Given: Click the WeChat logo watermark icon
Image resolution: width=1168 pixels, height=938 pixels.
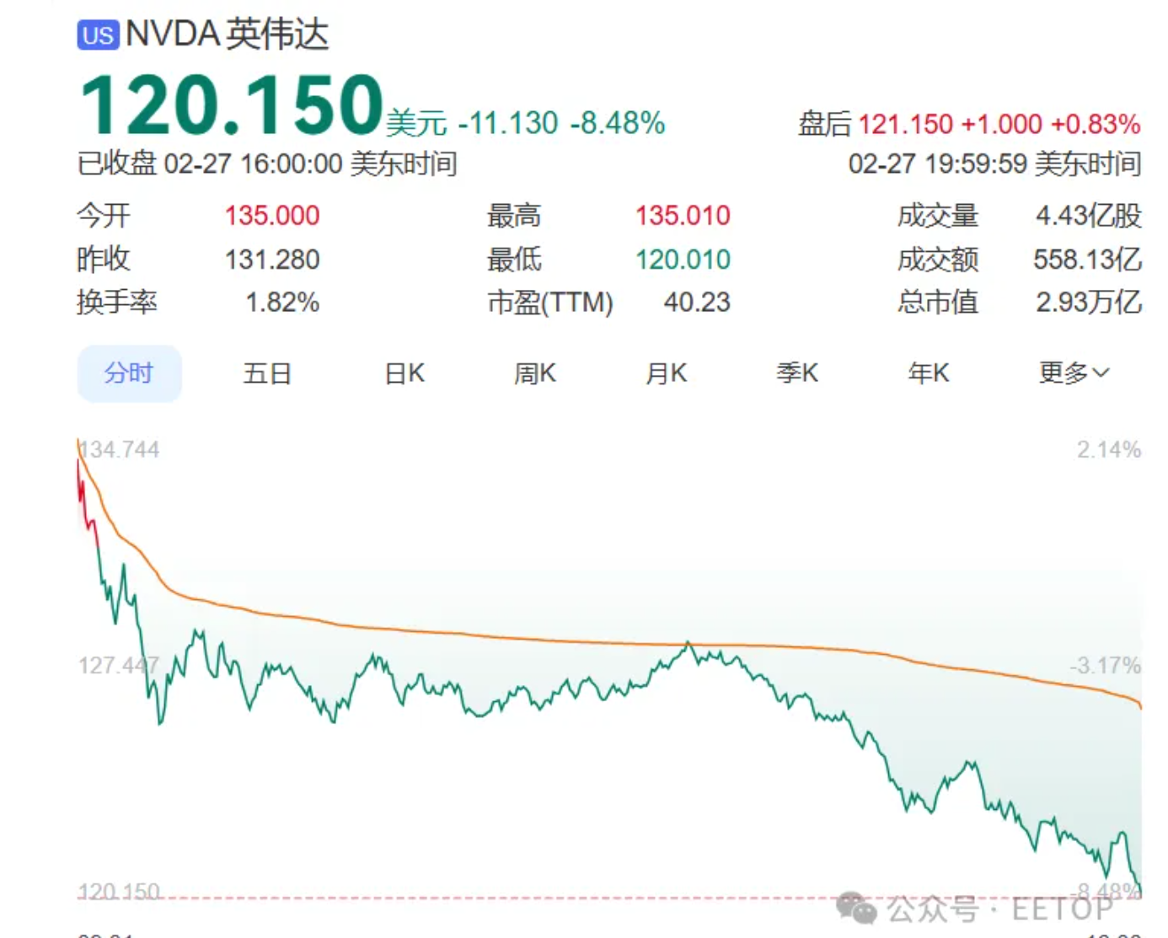Looking at the screenshot, I should (856, 909).
